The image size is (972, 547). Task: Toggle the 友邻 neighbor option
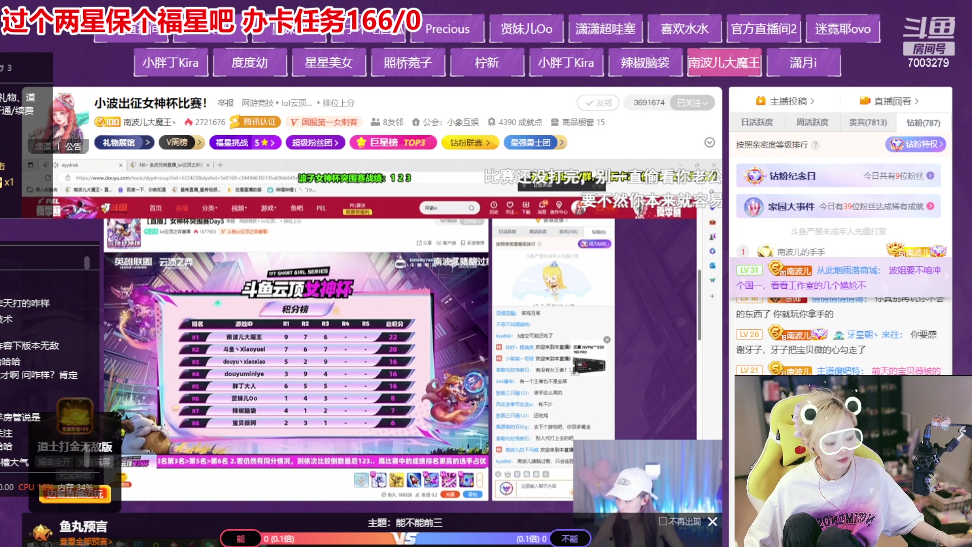(x=598, y=102)
